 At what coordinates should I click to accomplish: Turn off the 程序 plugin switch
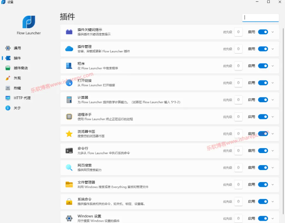[x=263, y=66]
